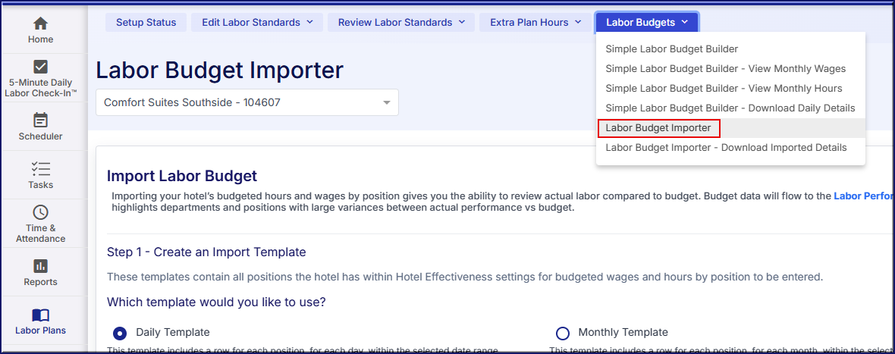895x354 pixels.
Task: Open the Scheduler calendar icon
Action: (41, 121)
